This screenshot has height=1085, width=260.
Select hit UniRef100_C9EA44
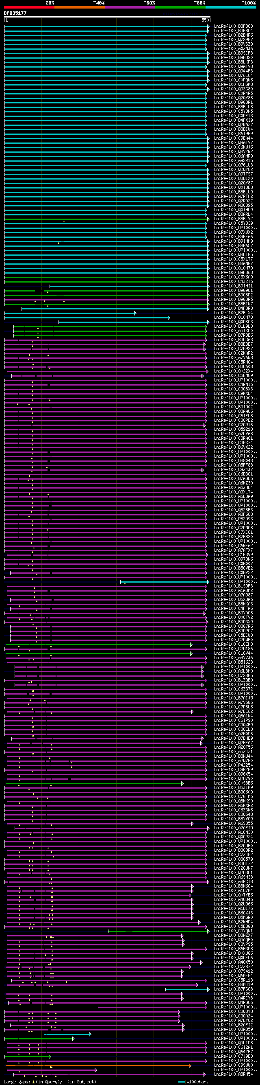[233, 138]
